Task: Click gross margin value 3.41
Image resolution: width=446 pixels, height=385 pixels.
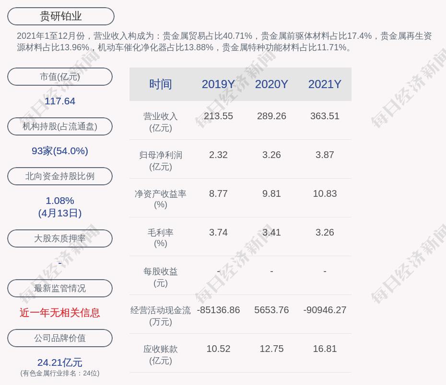Action: coord(271,232)
